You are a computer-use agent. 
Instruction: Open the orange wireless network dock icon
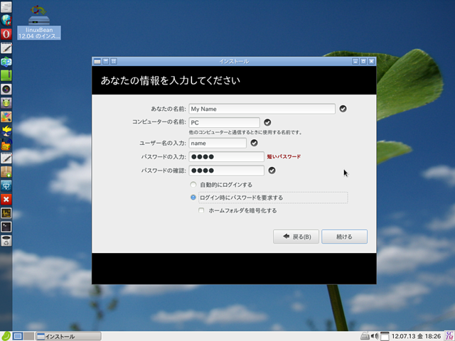point(6,144)
